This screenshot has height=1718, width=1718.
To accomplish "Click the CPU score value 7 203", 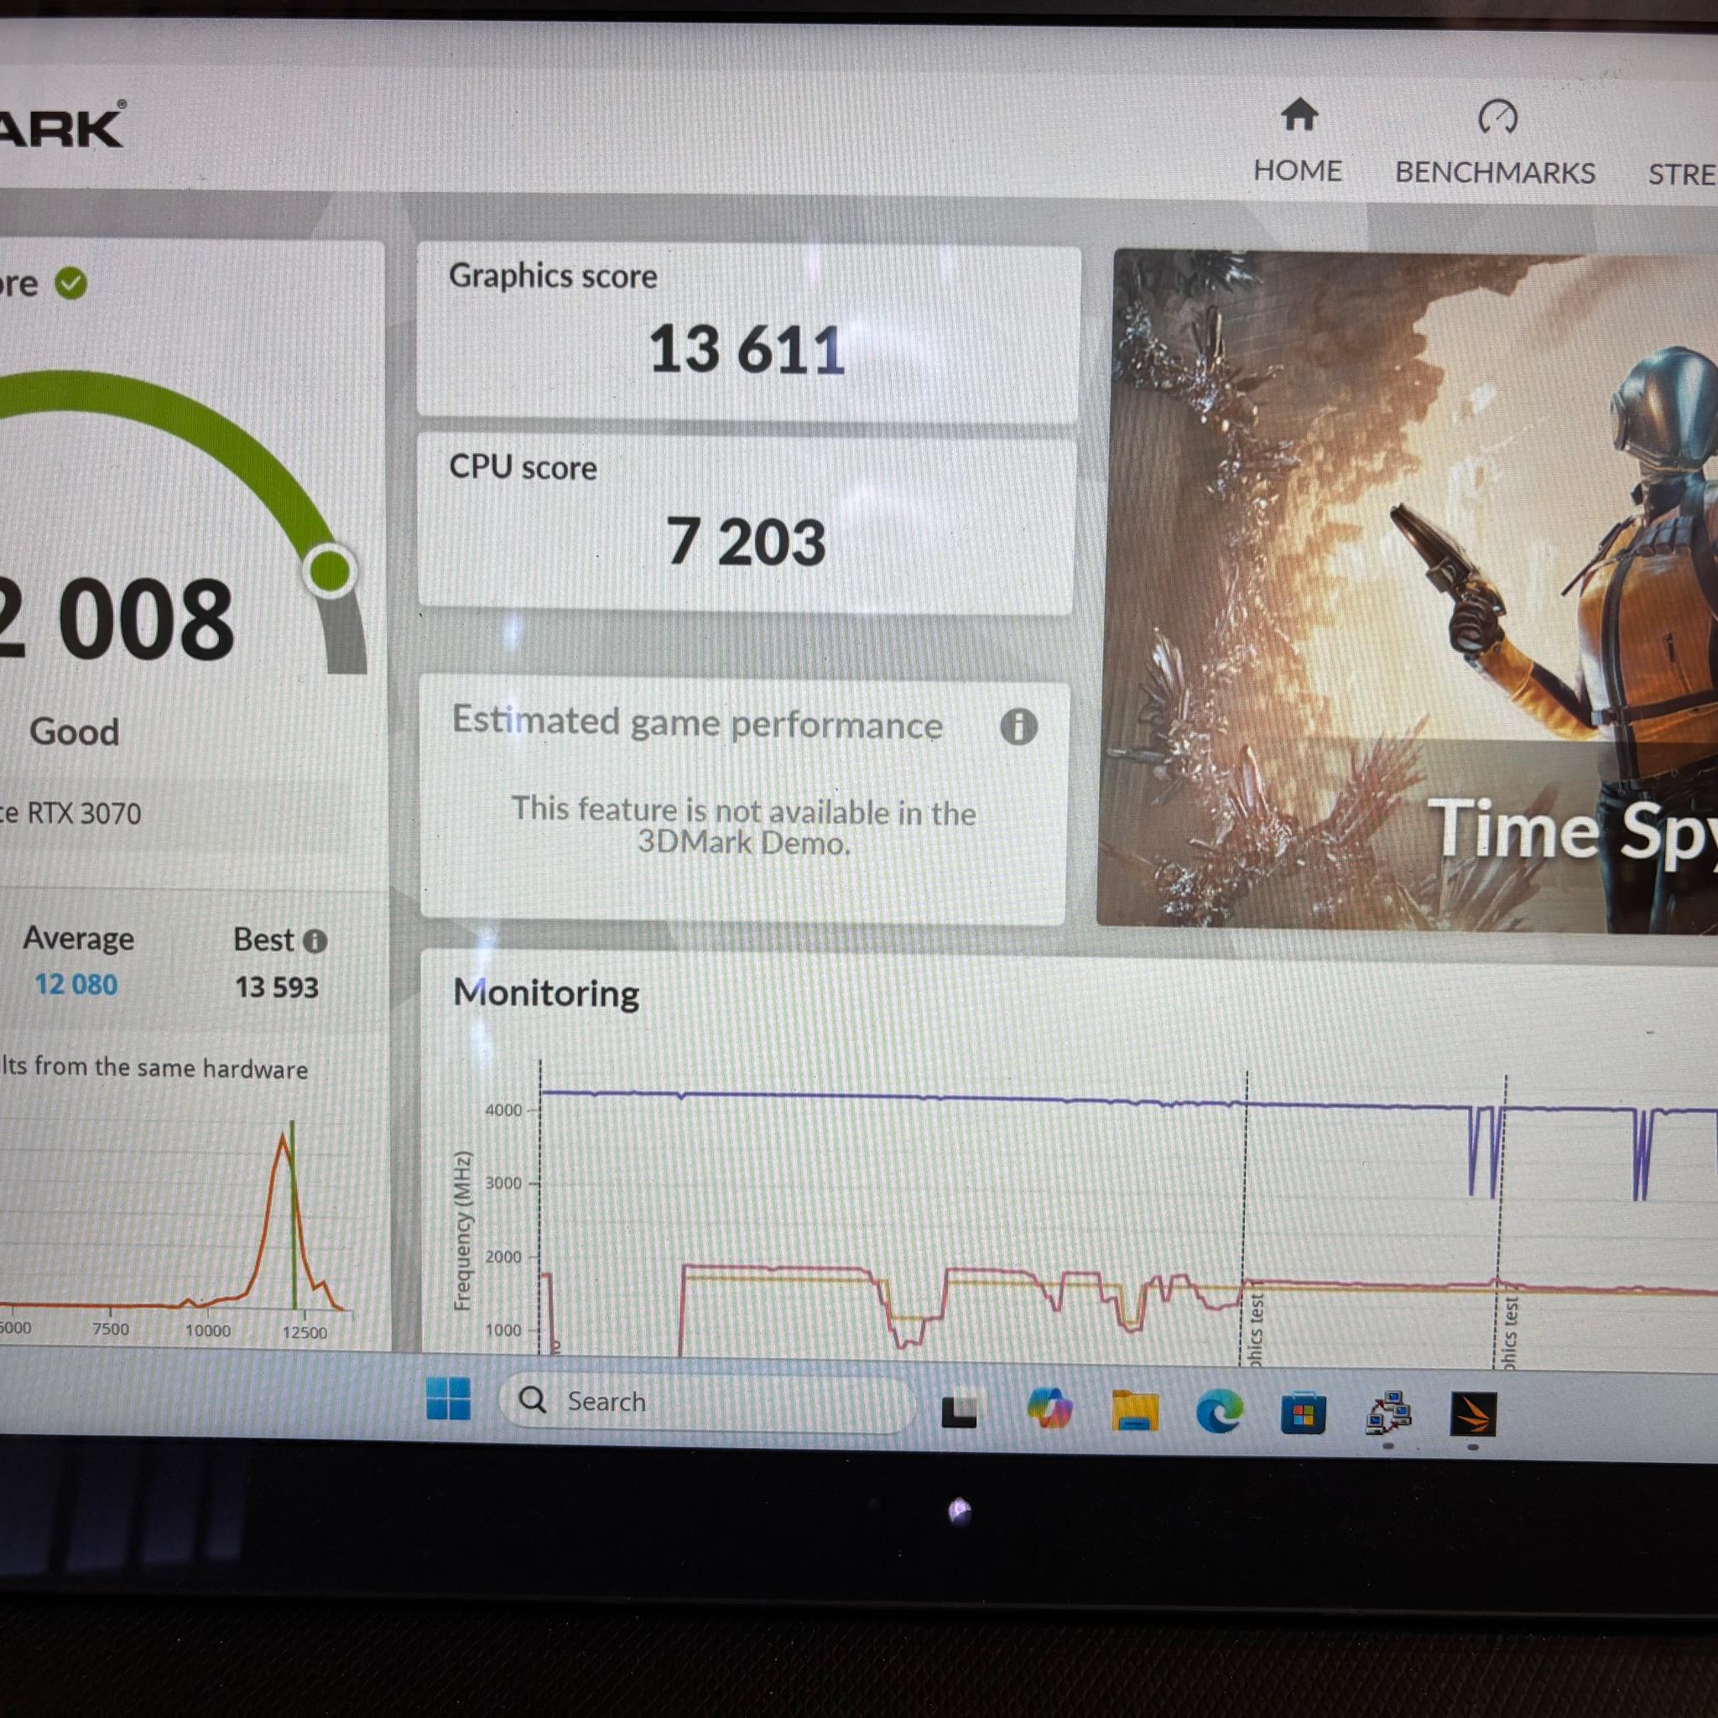I will click(746, 541).
